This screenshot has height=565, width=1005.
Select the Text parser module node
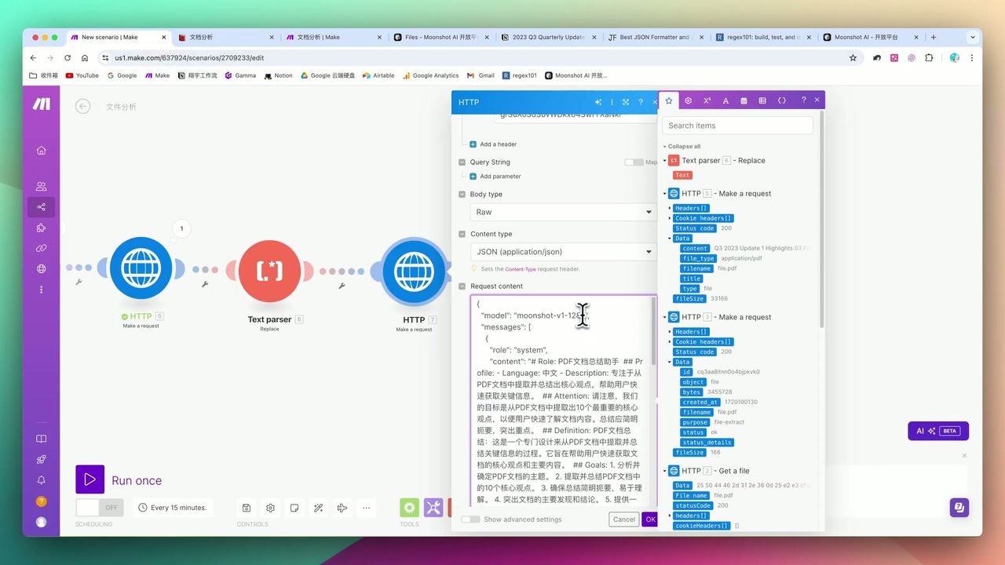click(x=269, y=271)
